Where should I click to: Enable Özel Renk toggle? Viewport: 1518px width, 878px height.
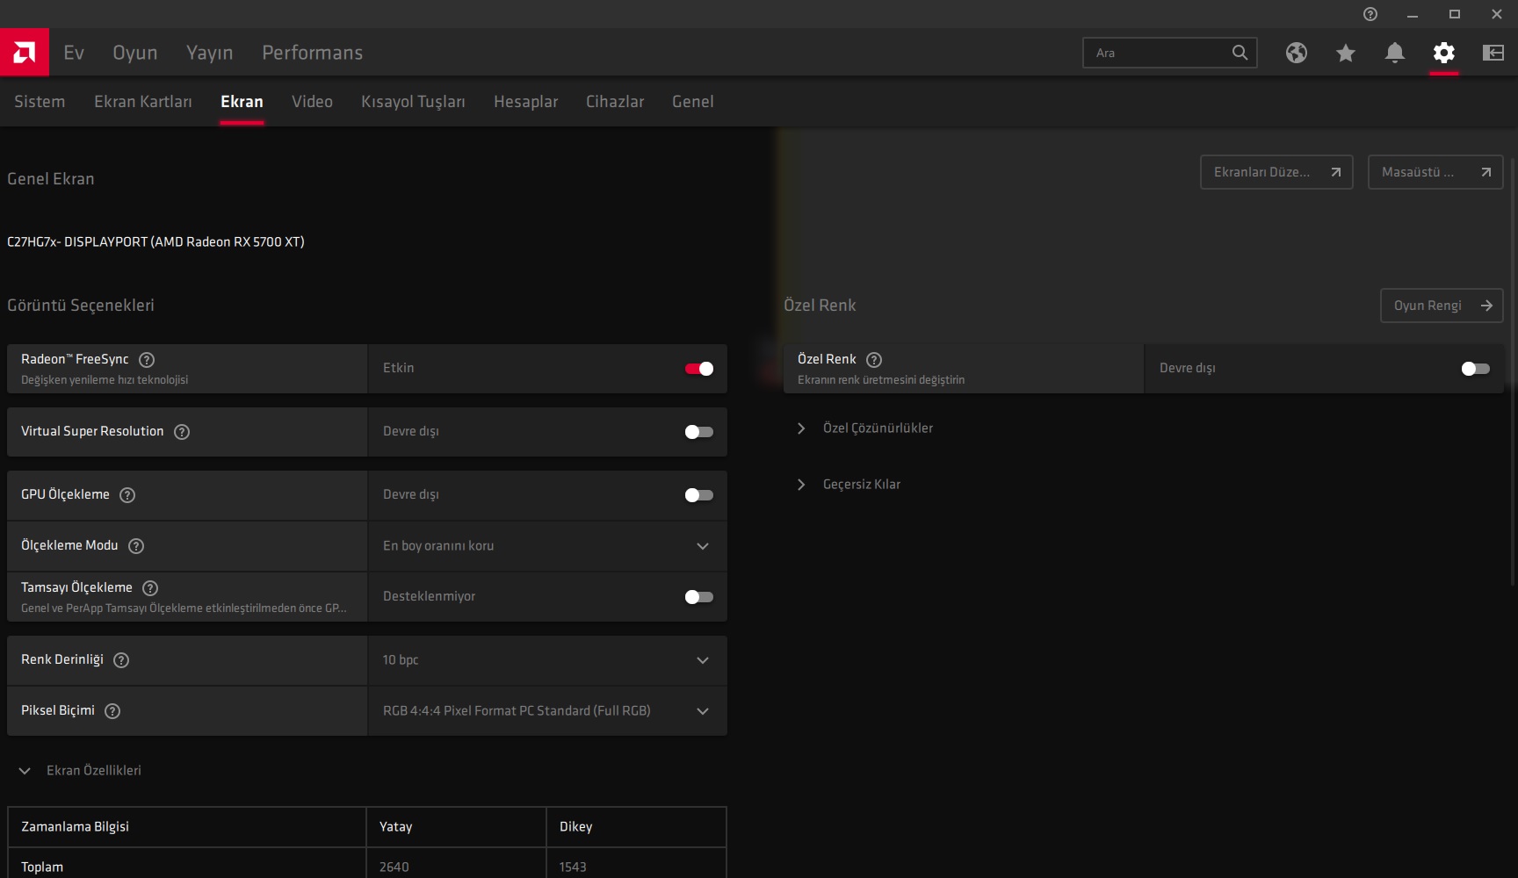click(x=1476, y=369)
